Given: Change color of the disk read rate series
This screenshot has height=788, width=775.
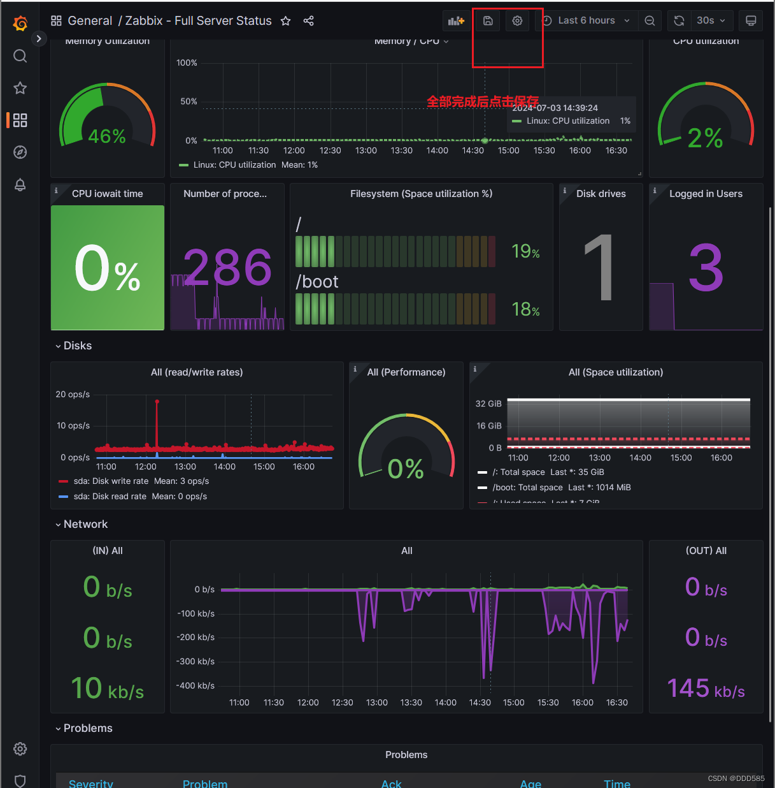Looking at the screenshot, I should (63, 497).
